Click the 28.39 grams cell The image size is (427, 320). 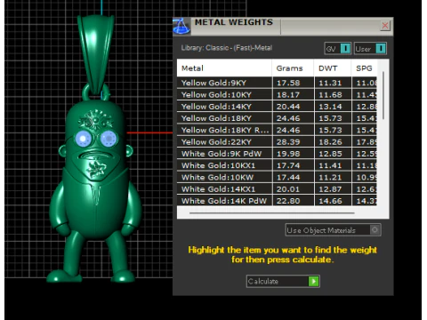294,142
